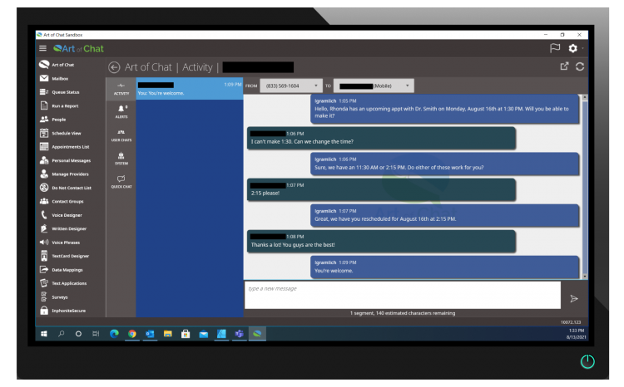Open Mailbox in the sidebar
Image resolution: width=624 pixels, height=387 pixels.
click(x=60, y=79)
